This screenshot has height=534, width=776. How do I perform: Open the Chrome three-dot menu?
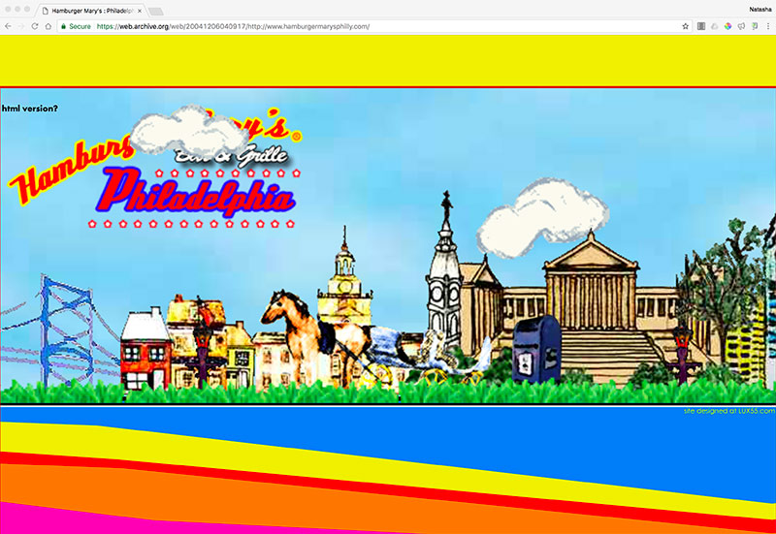pyautogui.click(x=767, y=26)
